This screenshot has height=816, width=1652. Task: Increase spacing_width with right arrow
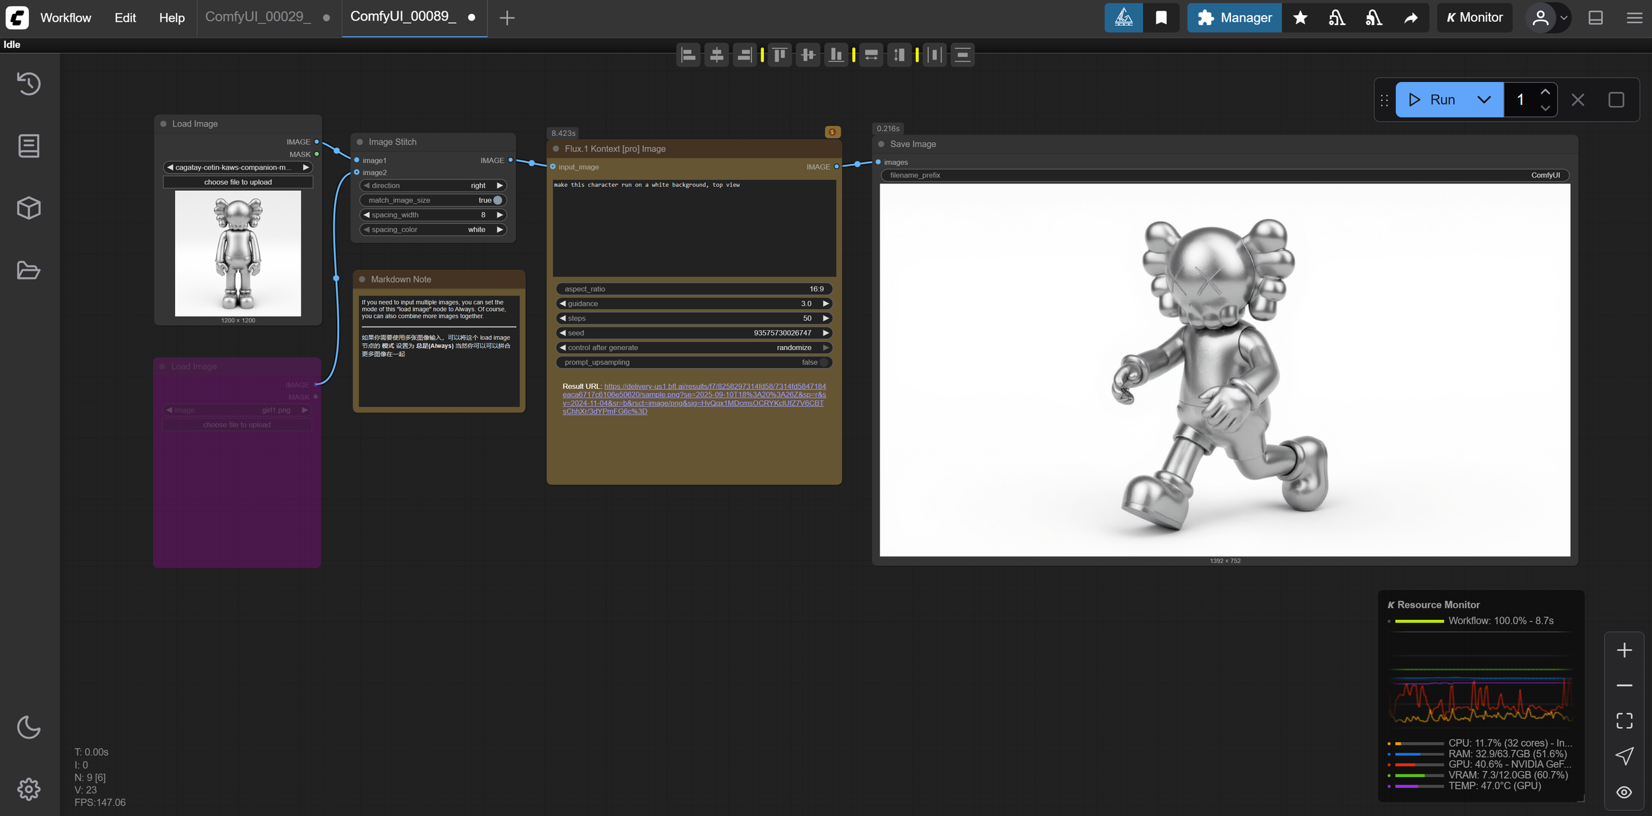[500, 215]
